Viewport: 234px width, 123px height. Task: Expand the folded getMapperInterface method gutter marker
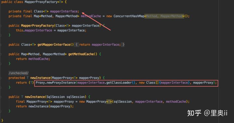pyautogui.click(x=1, y=44)
